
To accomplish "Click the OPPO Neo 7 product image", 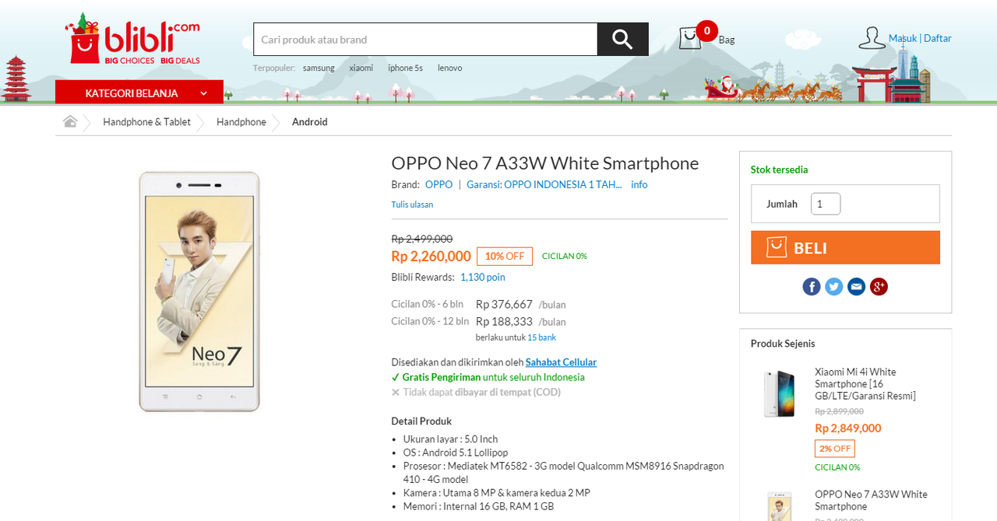I will tap(199, 292).
